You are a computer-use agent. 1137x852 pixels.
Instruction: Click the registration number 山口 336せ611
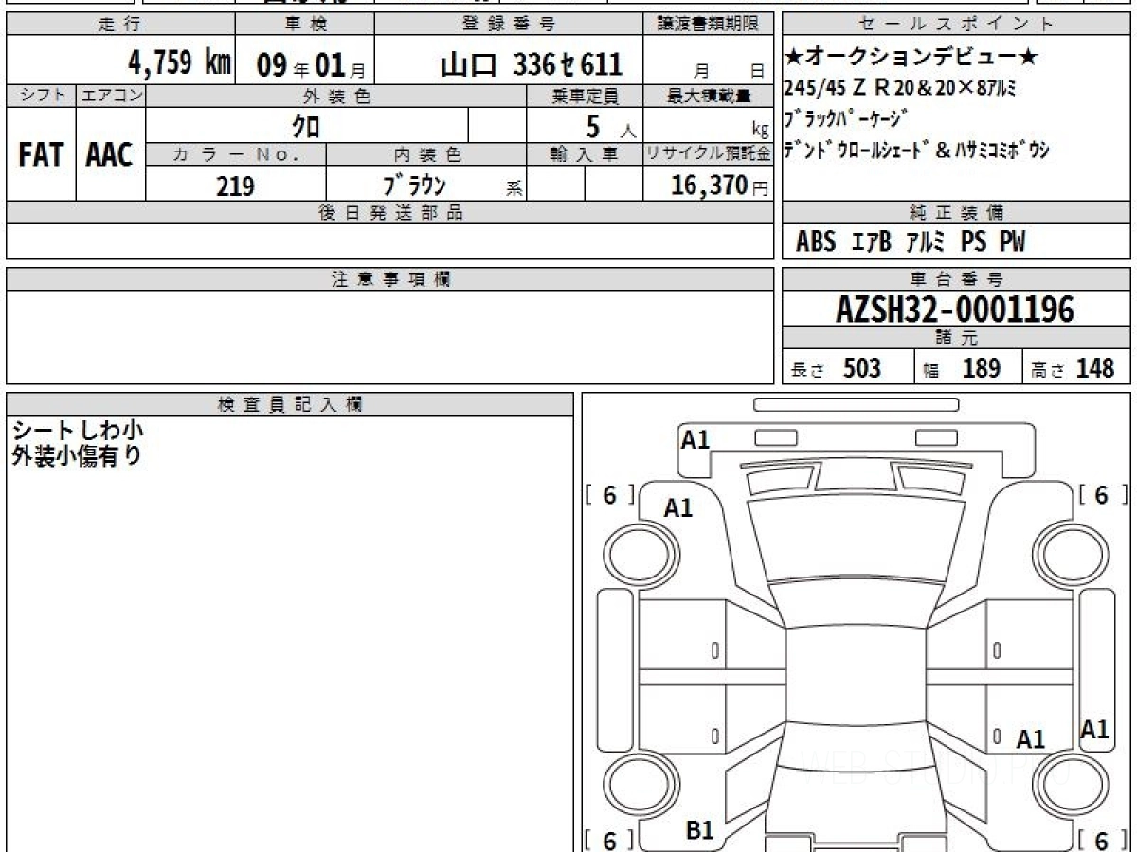click(532, 64)
